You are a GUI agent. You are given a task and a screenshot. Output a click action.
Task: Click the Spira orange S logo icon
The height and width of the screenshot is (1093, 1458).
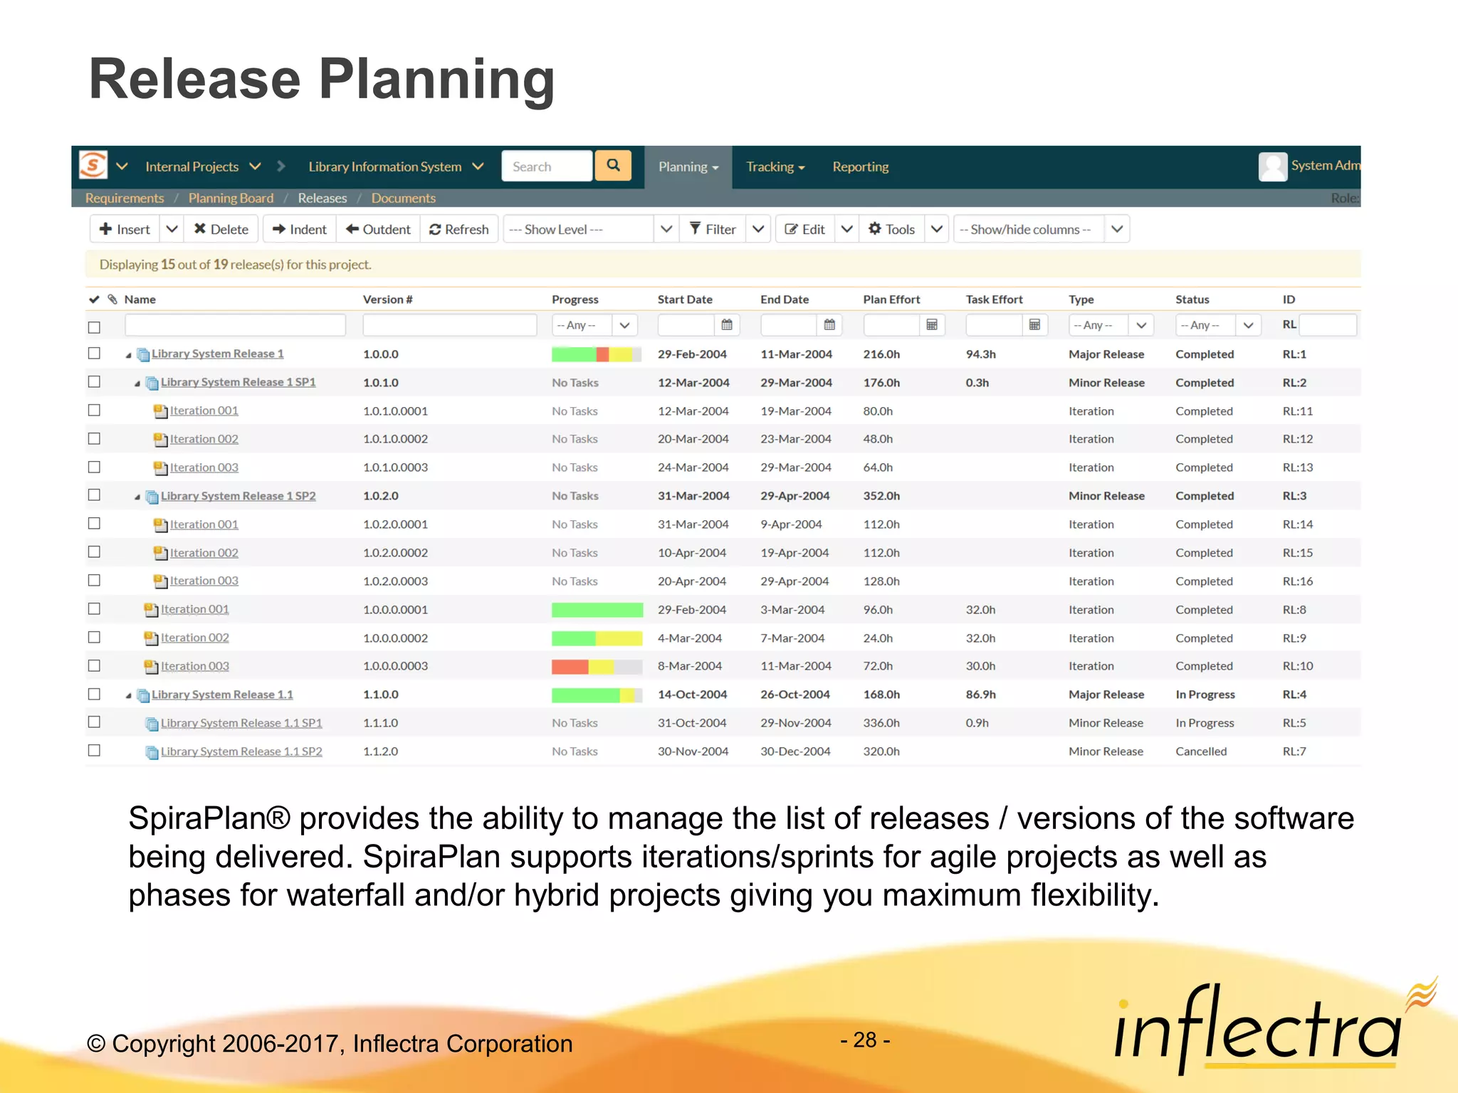(x=93, y=165)
